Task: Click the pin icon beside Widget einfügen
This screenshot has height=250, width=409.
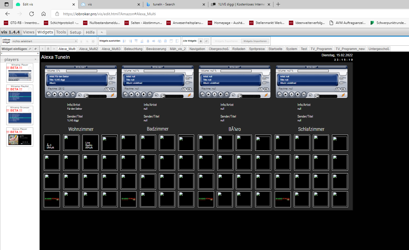Action: click(x=35, y=49)
